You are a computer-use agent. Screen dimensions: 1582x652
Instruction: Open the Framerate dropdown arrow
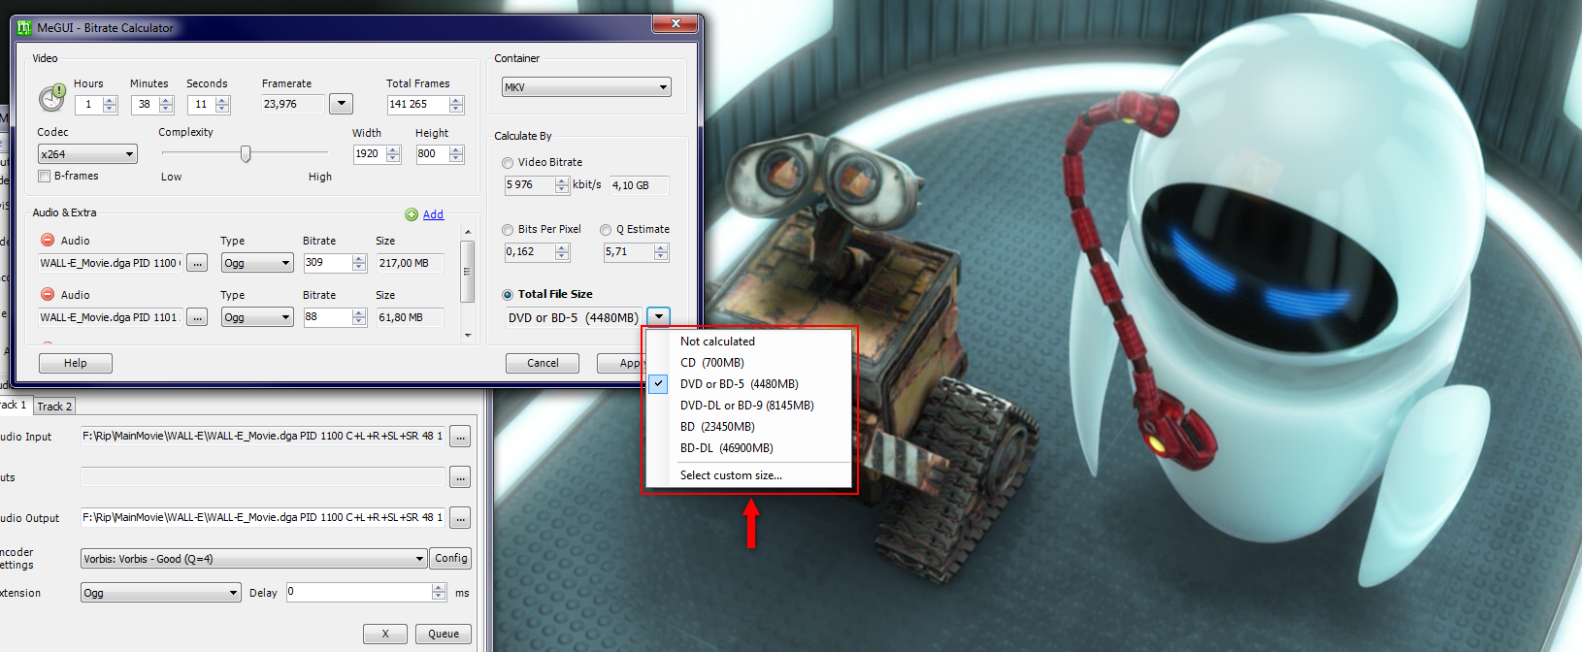pyautogui.click(x=341, y=104)
